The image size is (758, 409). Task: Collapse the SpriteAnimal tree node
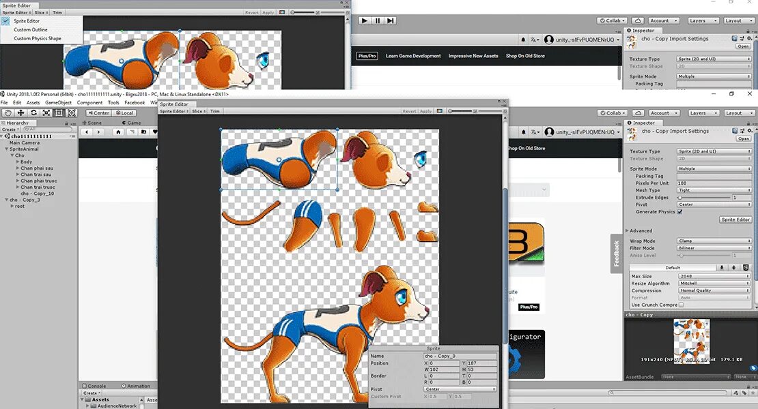(x=7, y=149)
